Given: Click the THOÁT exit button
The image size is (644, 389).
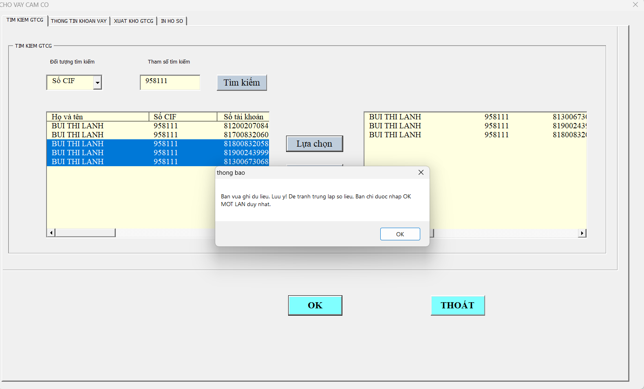Looking at the screenshot, I should coord(458,305).
